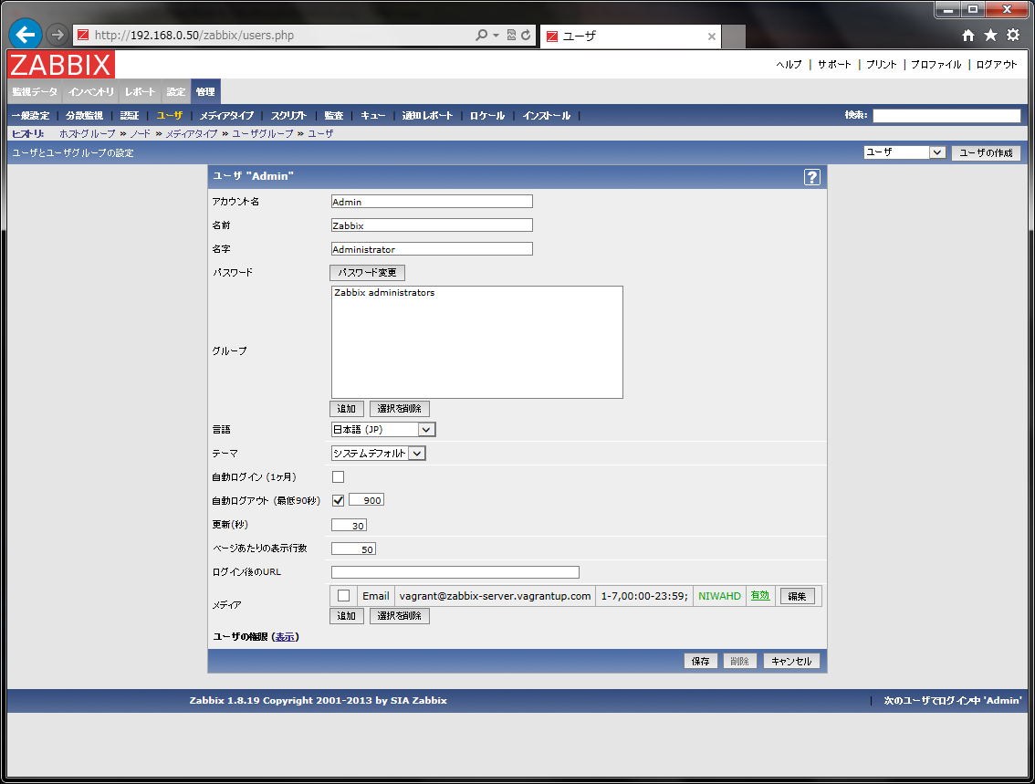Go to 分散監視 submenu
This screenshot has width=1035, height=784.
pyautogui.click(x=84, y=116)
